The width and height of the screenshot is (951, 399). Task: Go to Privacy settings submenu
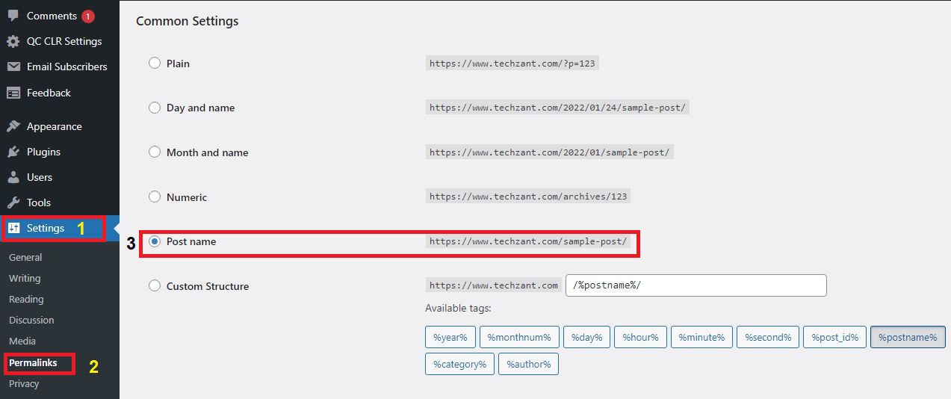point(24,383)
